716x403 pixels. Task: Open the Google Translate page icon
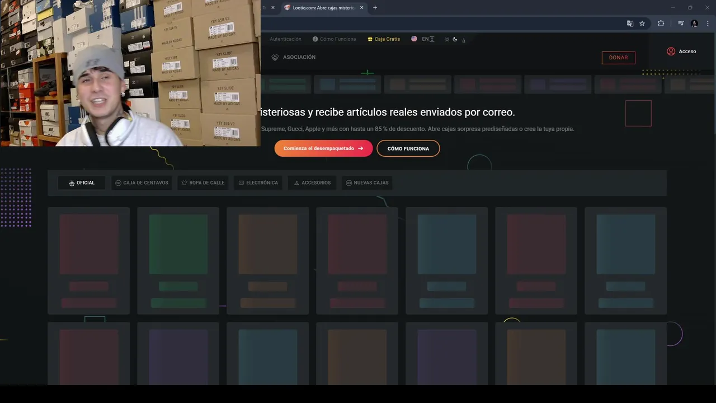coord(630,24)
